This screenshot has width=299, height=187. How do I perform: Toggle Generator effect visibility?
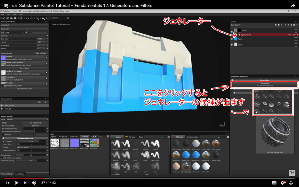pyautogui.click(x=239, y=35)
